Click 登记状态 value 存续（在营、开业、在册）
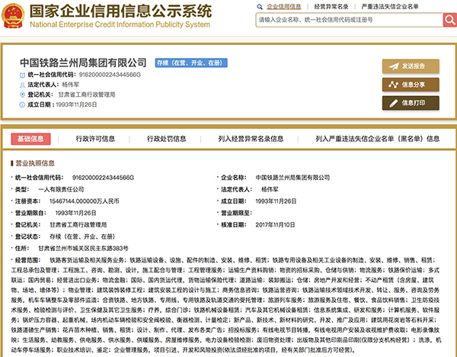457x357 pixels. [x=82, y=236]
